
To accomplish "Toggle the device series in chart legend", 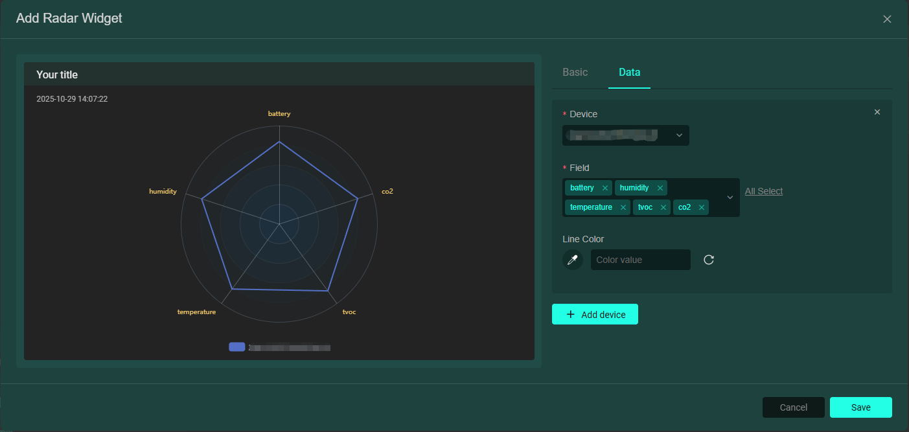I will click(237, 347).
